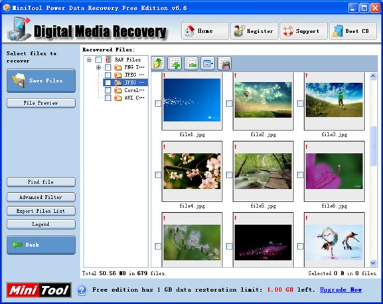
Task: Click the Save Files button
Action: (x=41, y=80)
